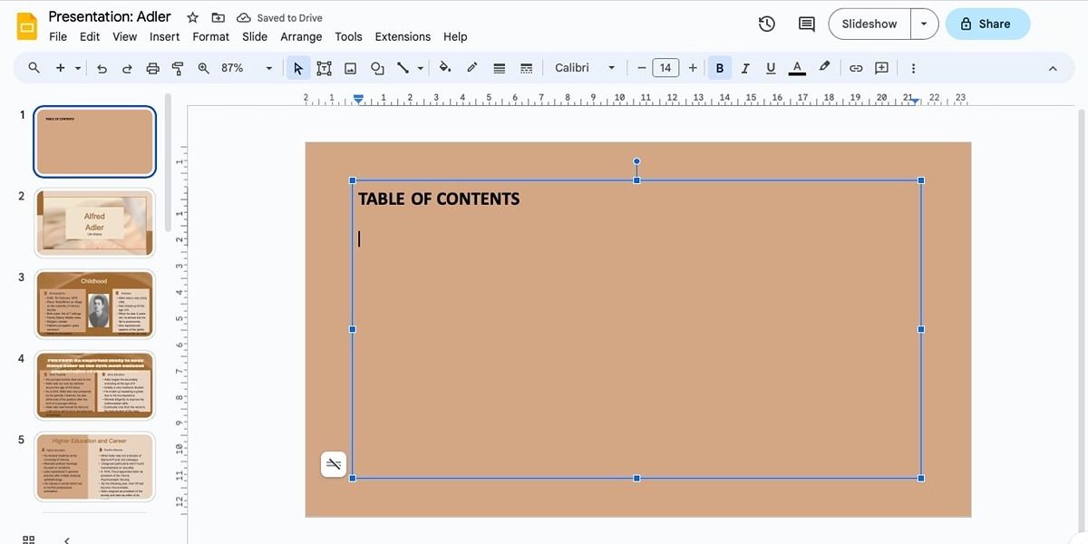The image size is (1088, 544).
Task: Toggle bold formatting
Action: (719, 67)
